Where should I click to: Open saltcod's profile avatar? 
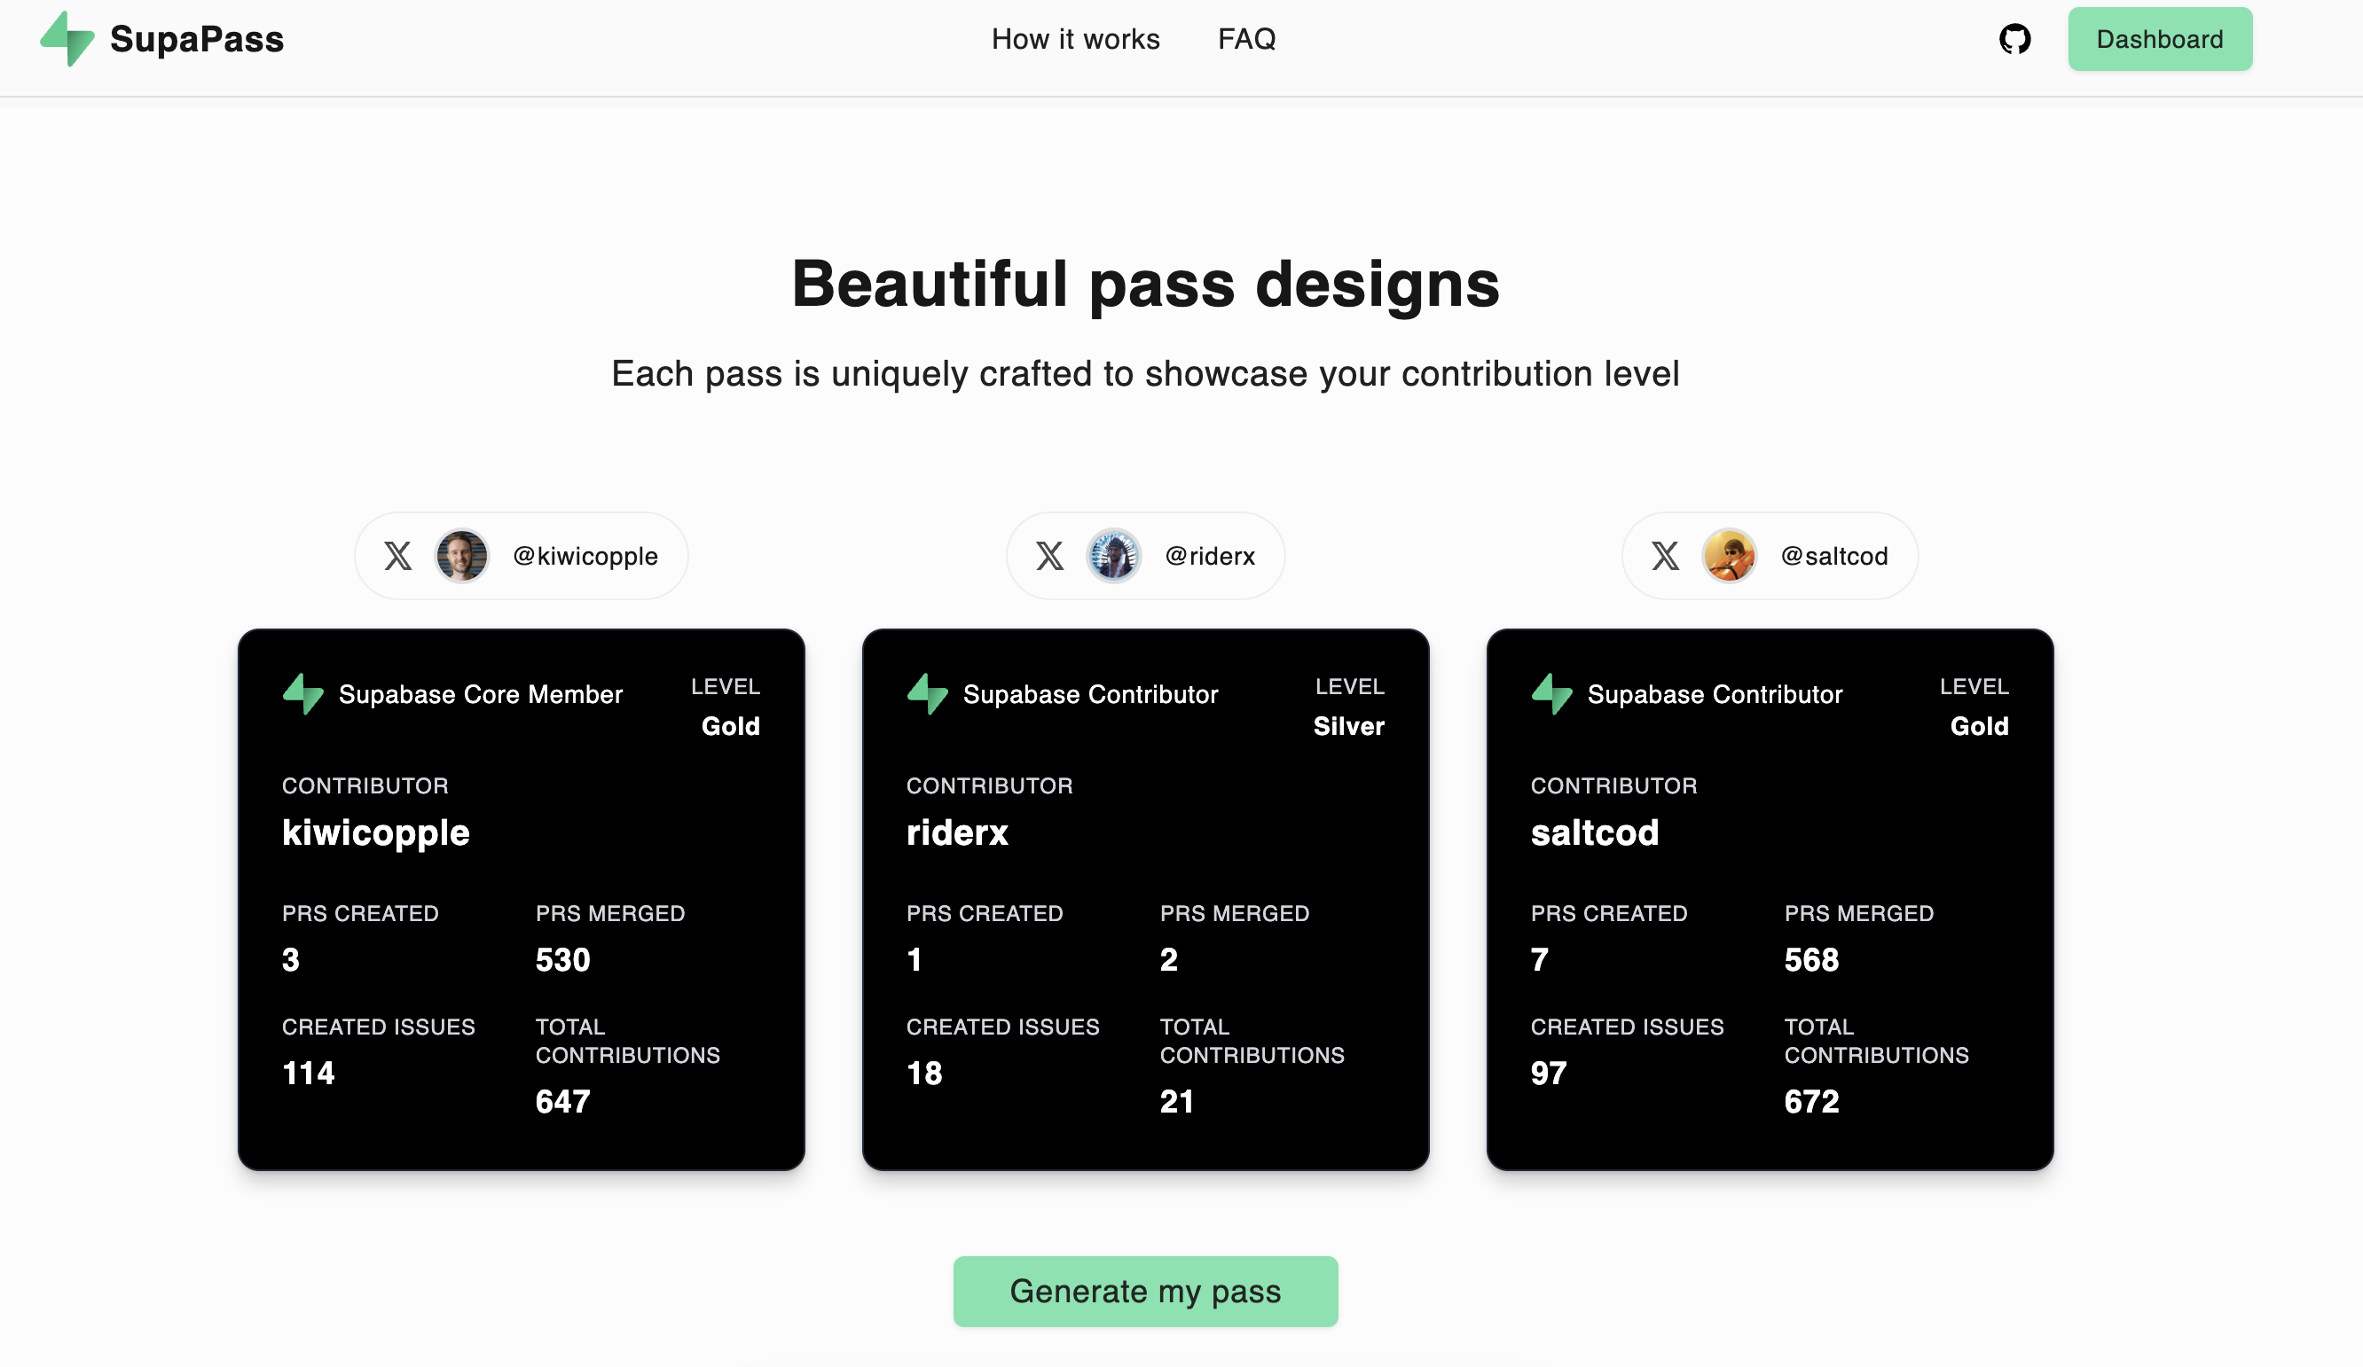[x=1728, y=556]
